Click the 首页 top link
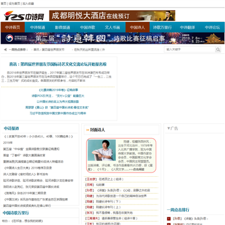The width and height of the screenshot is (225, 225). pyautogui.click(x=3, y=4)
